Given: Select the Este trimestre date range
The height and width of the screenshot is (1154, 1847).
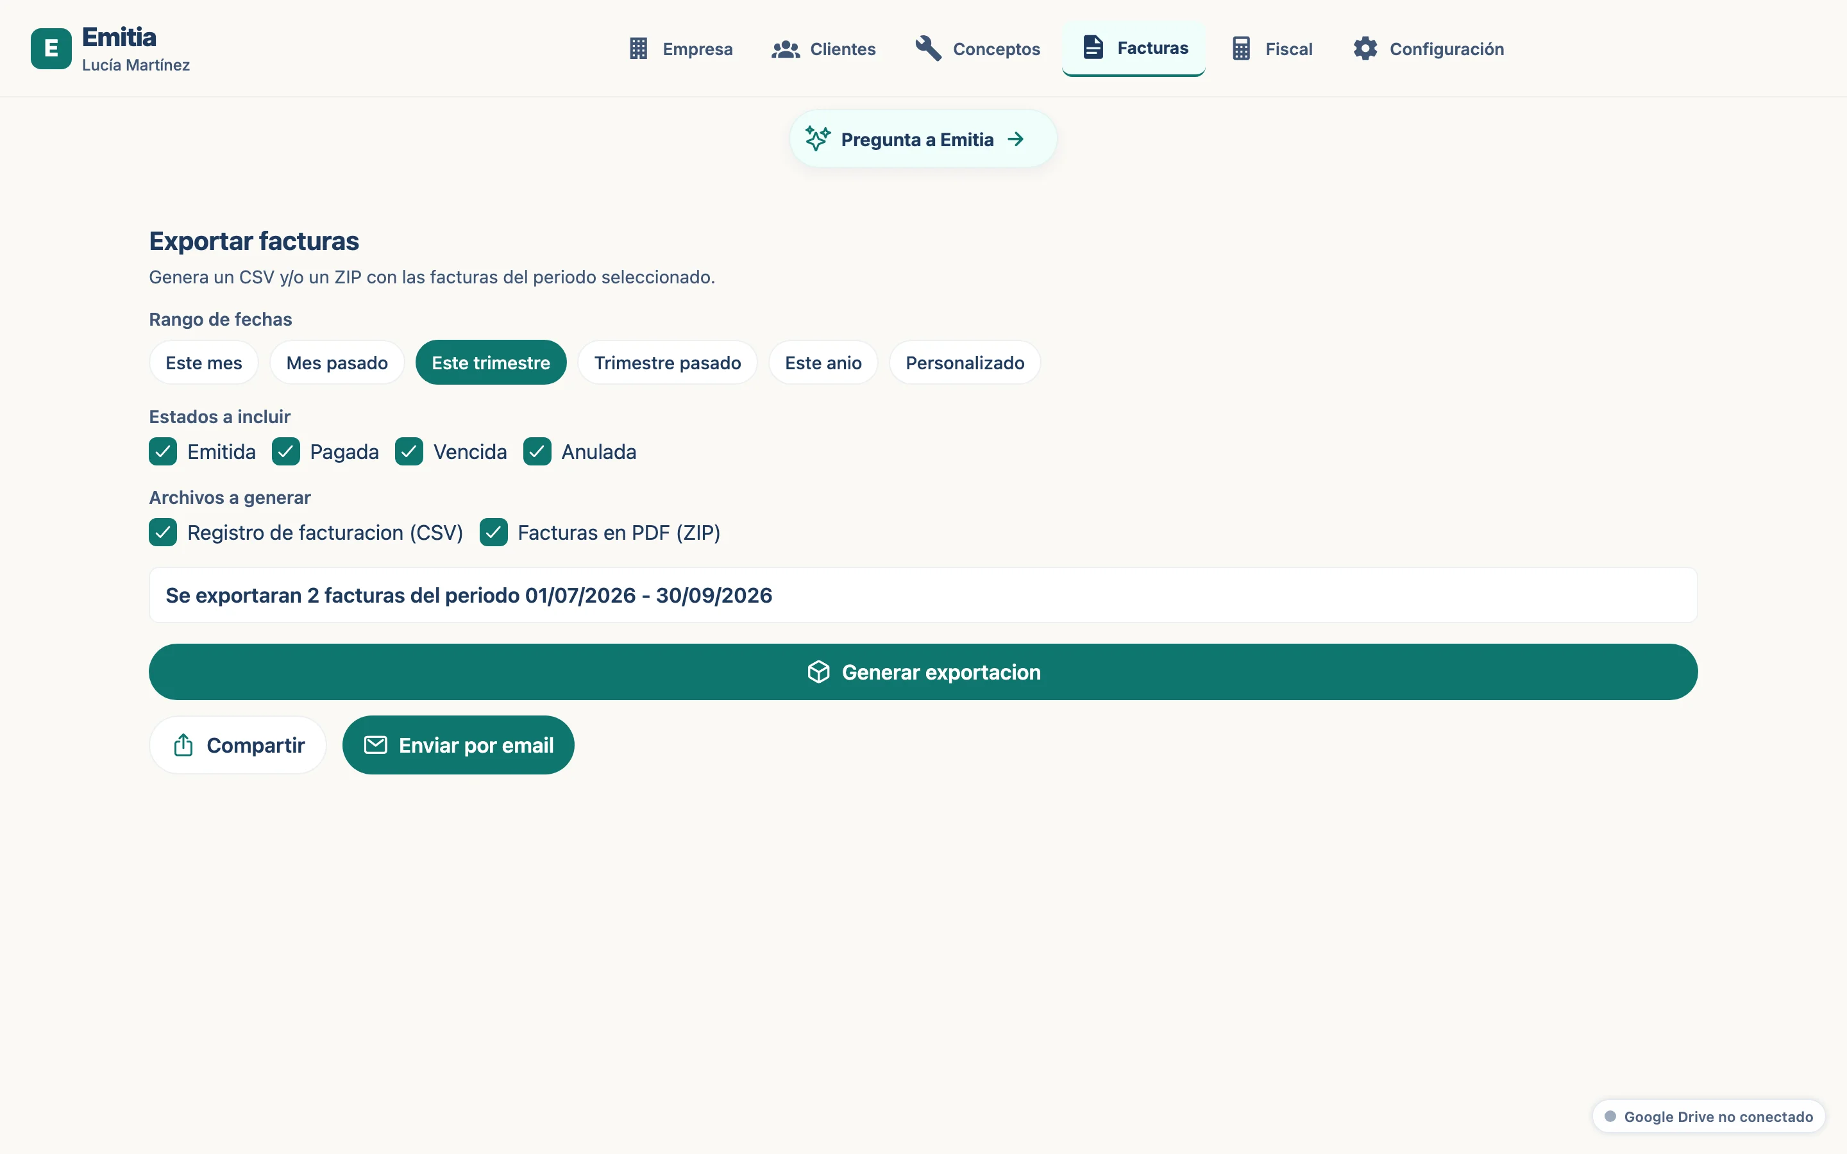Looking at the screenshot, I should 491,362.
